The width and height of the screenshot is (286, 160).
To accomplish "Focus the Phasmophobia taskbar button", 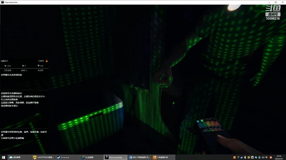I will click(115, 157).
